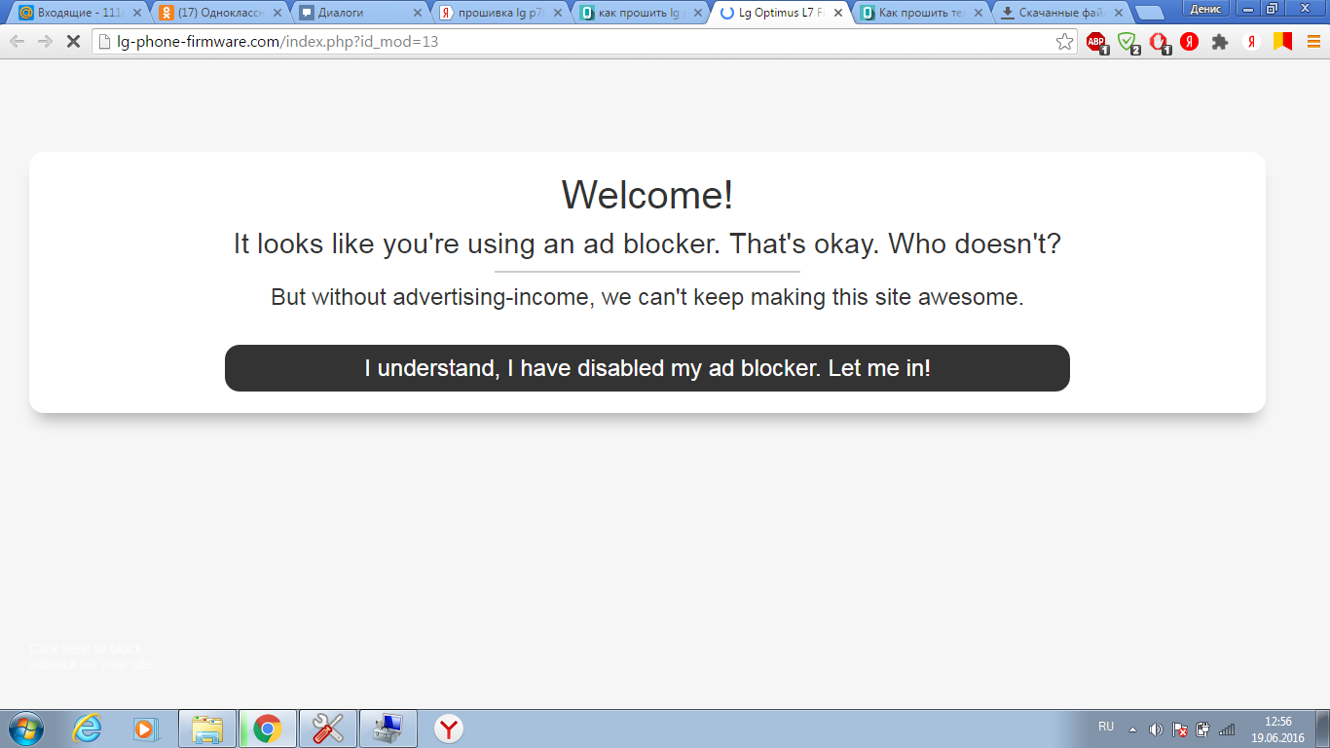The height and width of the screenshot is (748, 1330).
Task: Open Windows Explorer from the taskbar
Action: pyautogui.click(x=207, y=729)
